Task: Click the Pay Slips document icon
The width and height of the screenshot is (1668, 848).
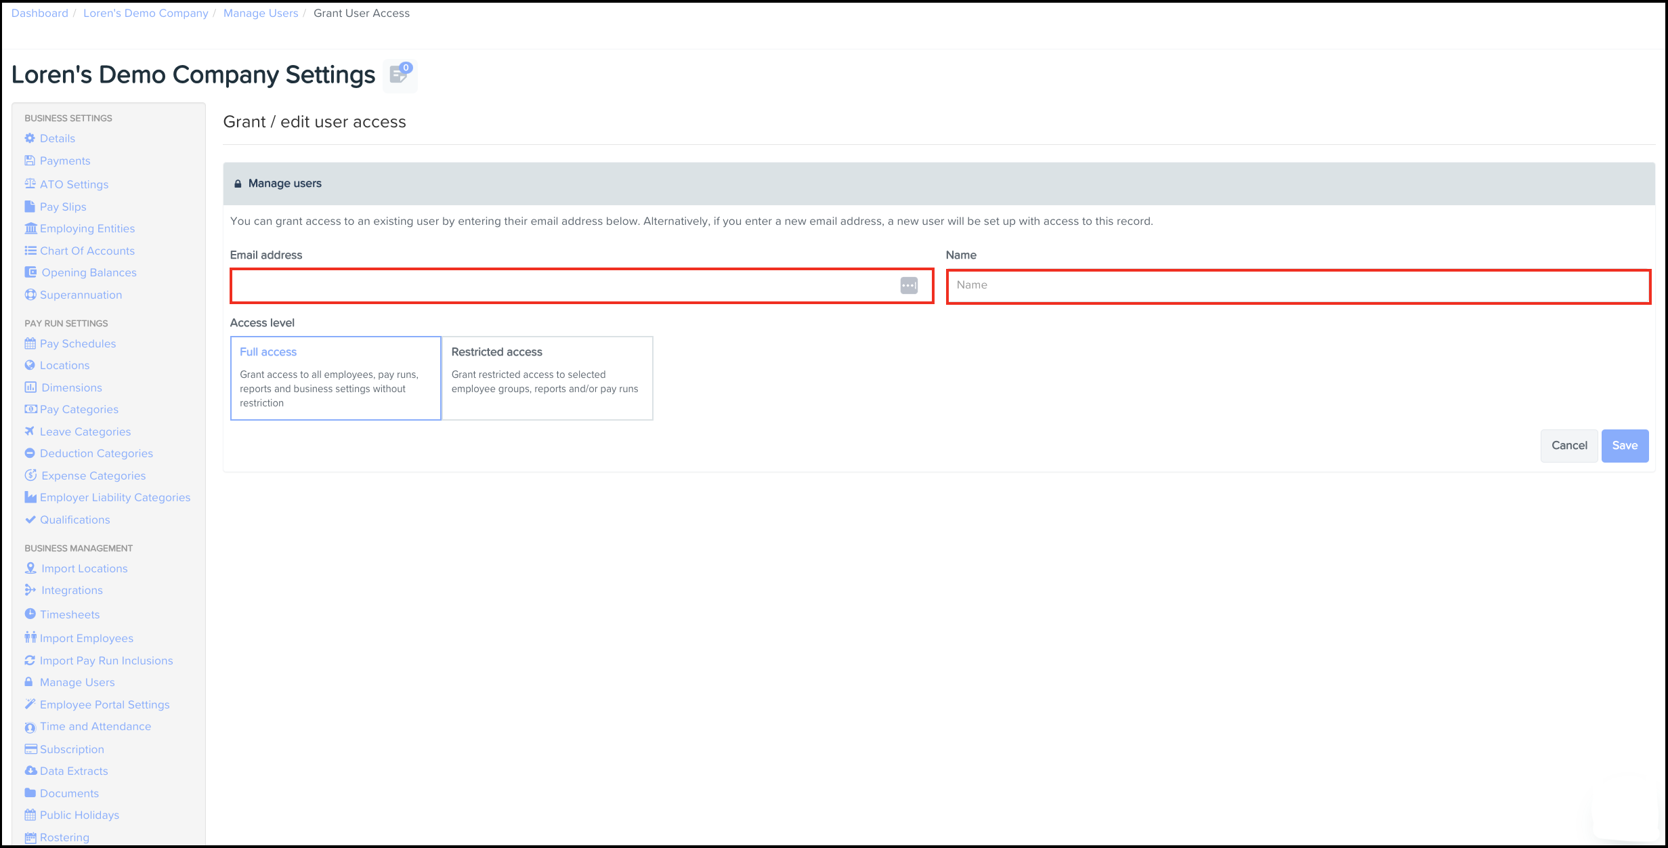Action: point(30,207)
